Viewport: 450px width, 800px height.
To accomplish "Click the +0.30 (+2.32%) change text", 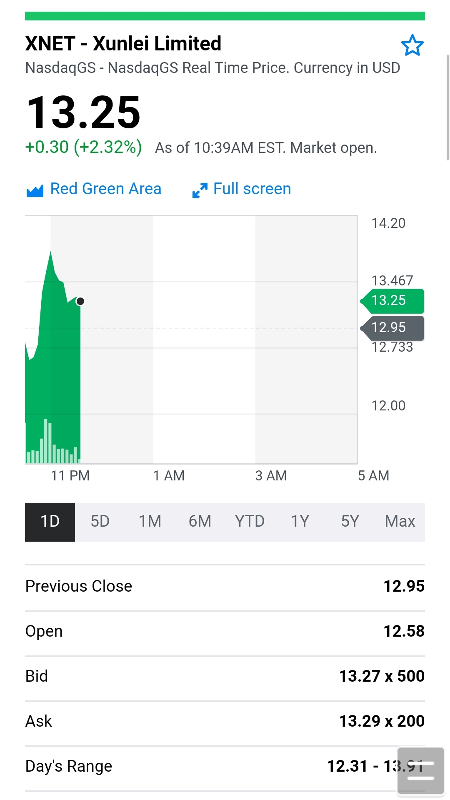I will (x=83, y=147).
